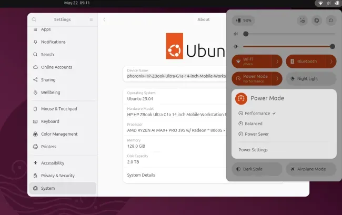Expand Bluetooth devices with its arrow
The image size is (342, 215).
pyautogui.click(x=331, y=62)
